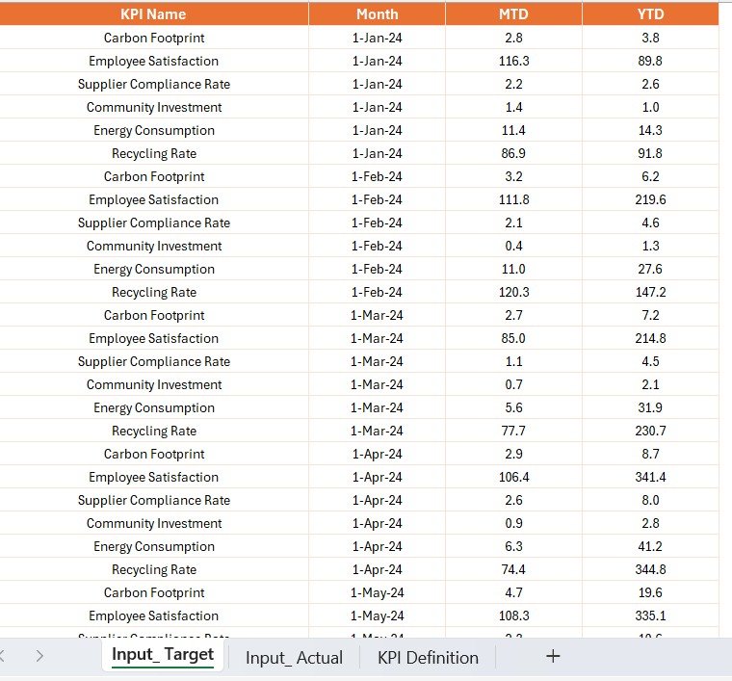The height and width of the screenshot is (681, 732).
Task: Click YTD value 89.8
Action: 650,61
